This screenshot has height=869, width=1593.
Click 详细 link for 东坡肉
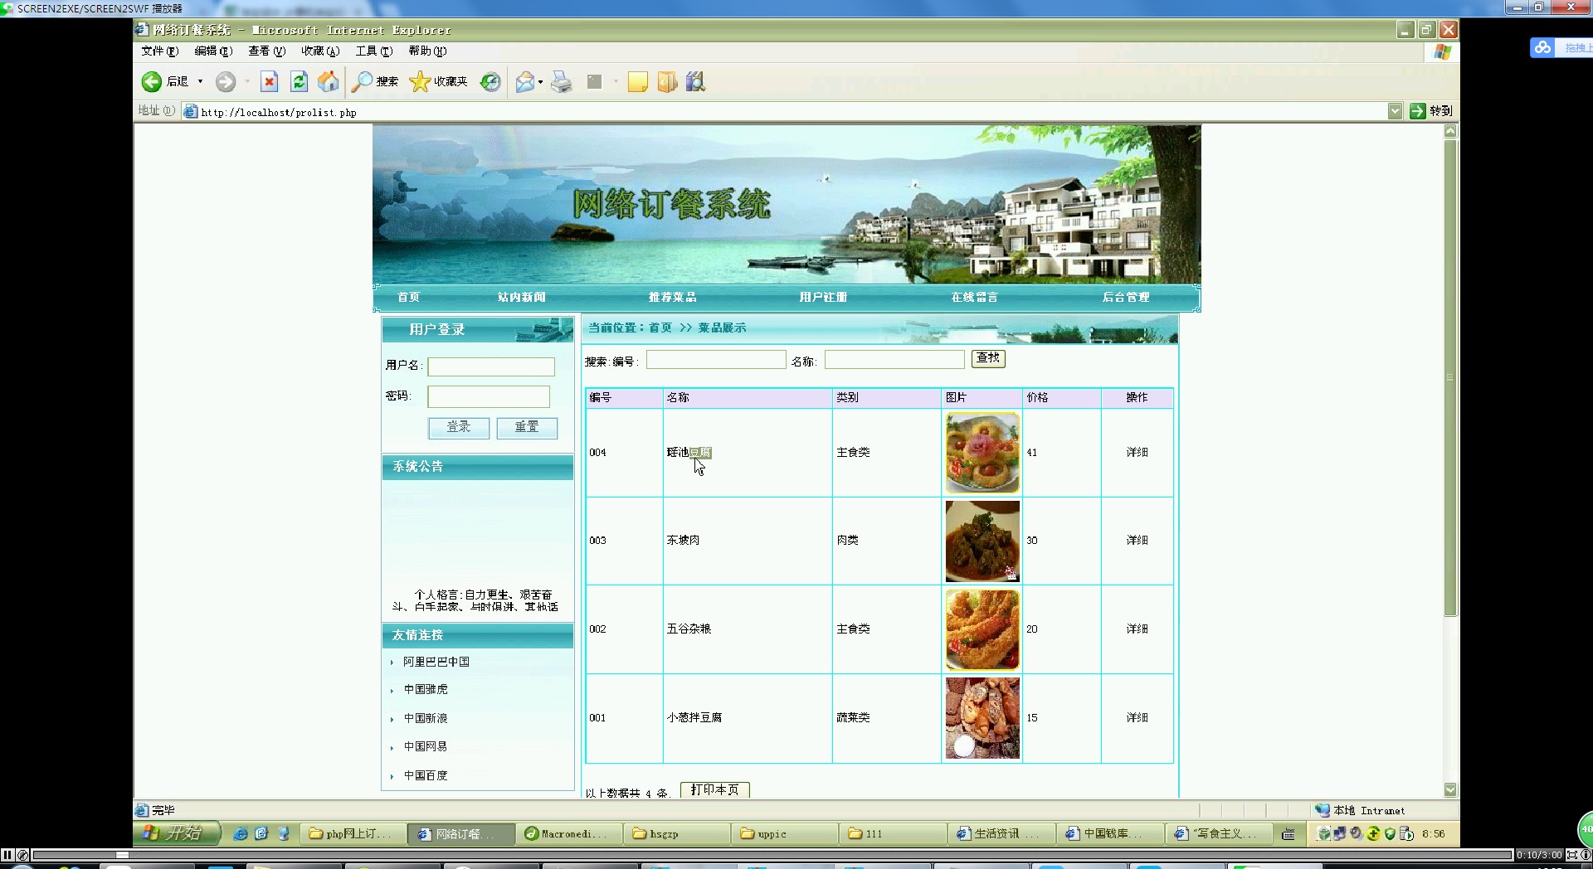click(1137, 540)
